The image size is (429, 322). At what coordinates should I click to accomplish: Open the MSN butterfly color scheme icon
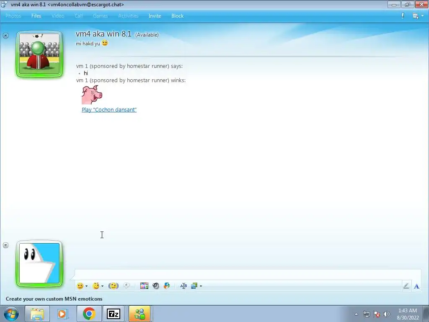(167, 286)
